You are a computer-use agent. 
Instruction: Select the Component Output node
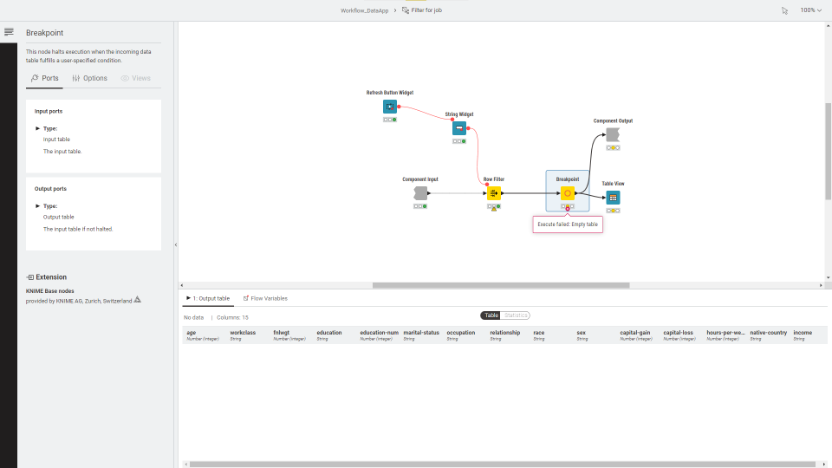pyautogui.click(x=613, y=134)
